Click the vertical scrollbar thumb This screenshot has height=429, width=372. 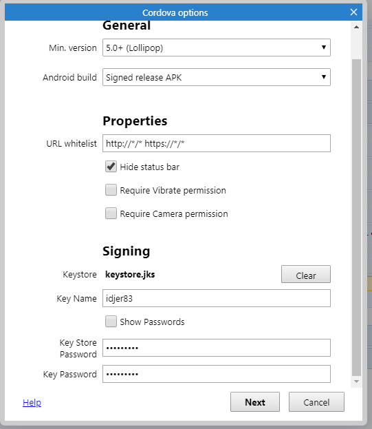point(356,218)
